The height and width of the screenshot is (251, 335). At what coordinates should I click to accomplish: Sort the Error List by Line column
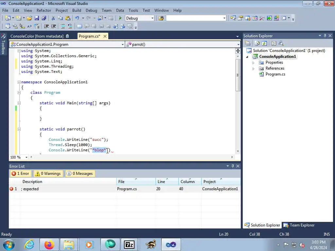pyautogui.click(x=167, y=181)
